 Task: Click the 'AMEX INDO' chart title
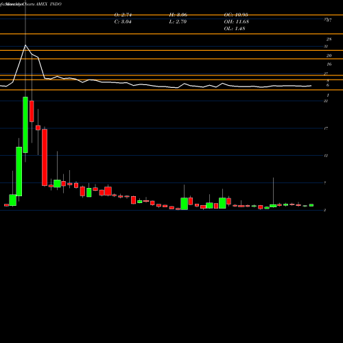(49, 4)
